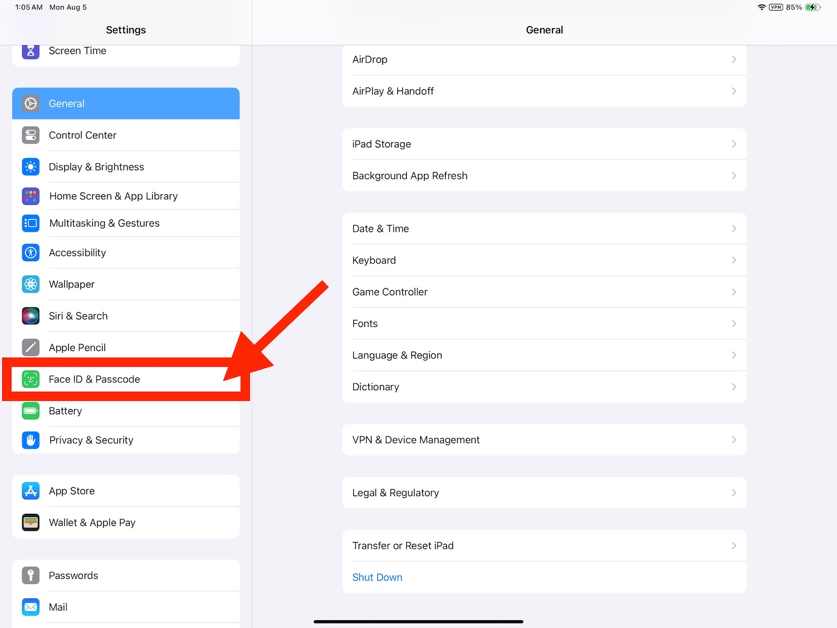This screenshot has height=628, width=837.
Task: Tap the Keyboard settings label
Action: tap(374, 260)
